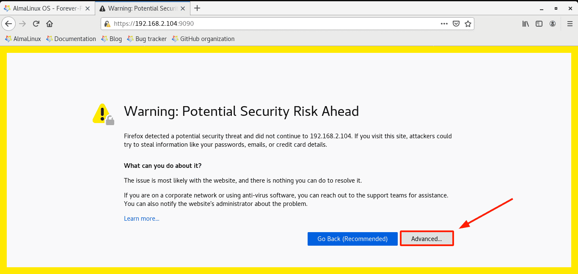Image resolution: width=578 pixels, height=274 pixels.
Task: Focus the URL address bar
Action: coord(287,24)
